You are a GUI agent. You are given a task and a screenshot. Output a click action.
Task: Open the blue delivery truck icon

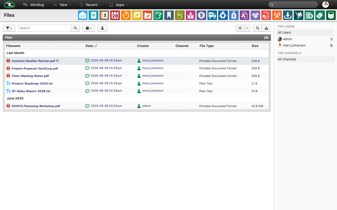(212, 15)
